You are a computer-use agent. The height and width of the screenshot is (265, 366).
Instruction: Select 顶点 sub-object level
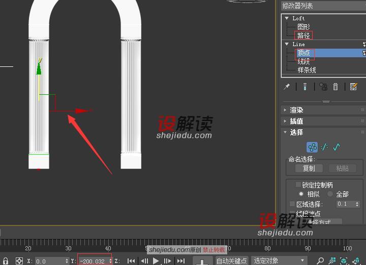click(x=303, y=53)
